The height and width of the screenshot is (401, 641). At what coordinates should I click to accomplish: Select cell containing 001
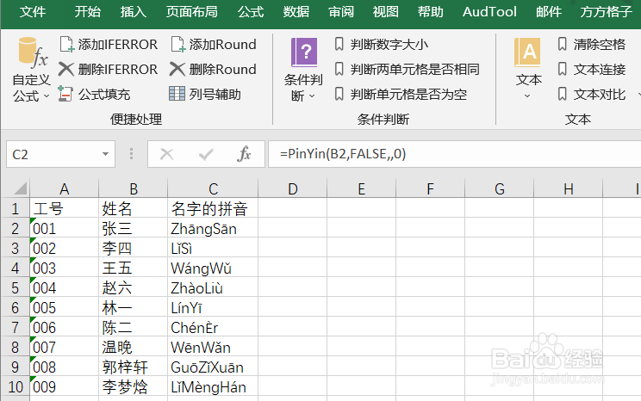point(64,228)
